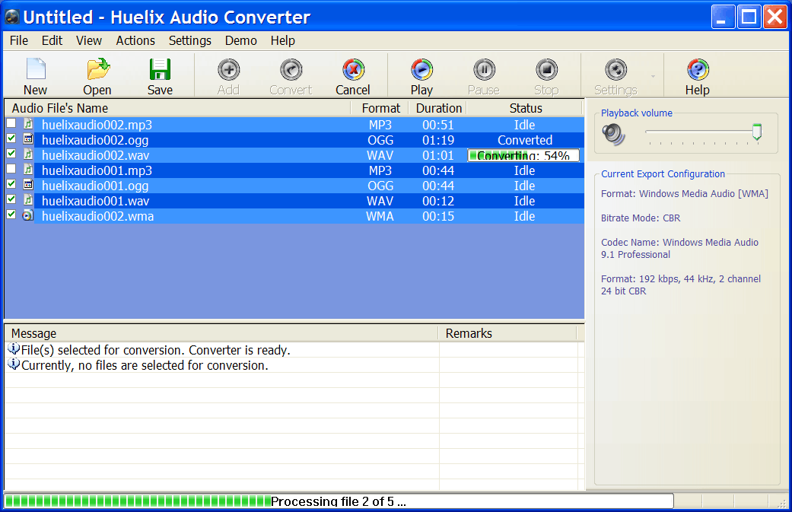
Task: Open the View menu
Action: 89,40
